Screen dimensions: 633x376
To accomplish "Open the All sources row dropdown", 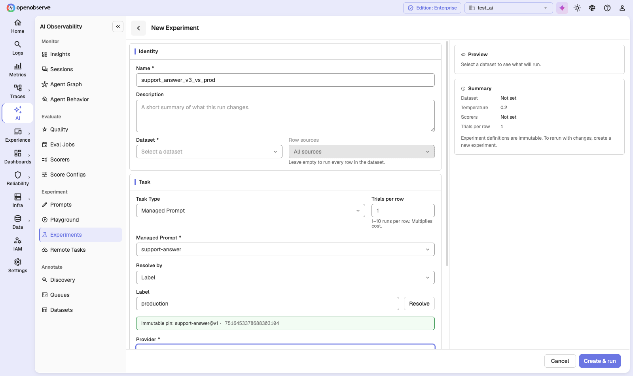I will coord(362,152).
